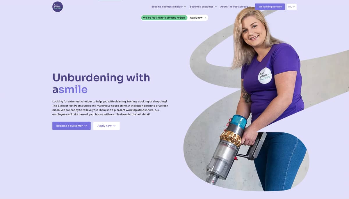349x199 pixels.
Task: Click the arrow icon inside the white Apply now button
Action: (x=114, y=126)
